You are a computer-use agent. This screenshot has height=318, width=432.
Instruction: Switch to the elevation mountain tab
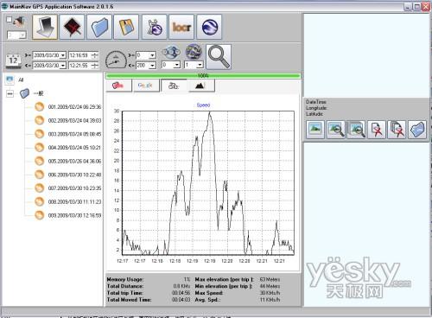201,86
